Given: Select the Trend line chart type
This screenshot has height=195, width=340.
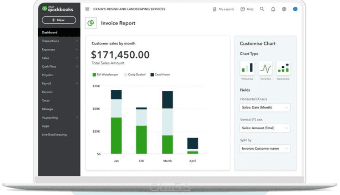Looking at the screenshot, I should 265,68.
